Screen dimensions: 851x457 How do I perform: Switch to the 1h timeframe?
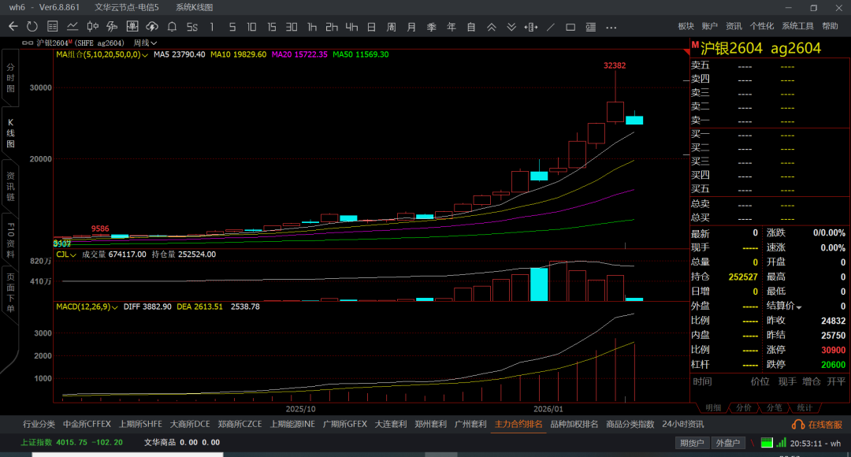[312, 26]
